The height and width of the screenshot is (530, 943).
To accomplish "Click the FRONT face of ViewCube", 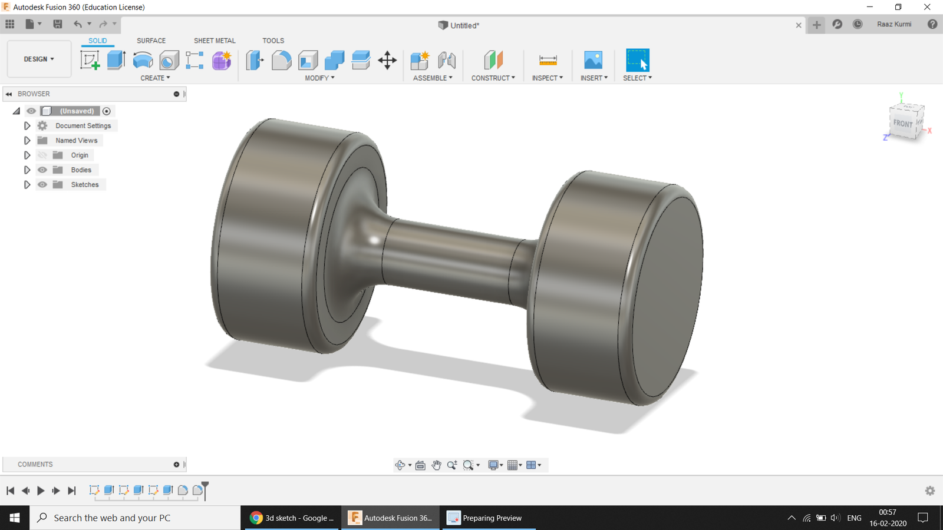I will click(902, 123).
